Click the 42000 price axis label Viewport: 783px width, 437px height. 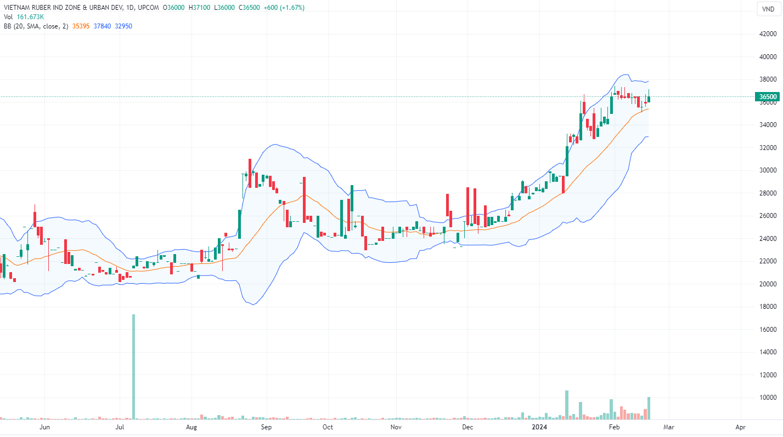click(x=767, y=34)
